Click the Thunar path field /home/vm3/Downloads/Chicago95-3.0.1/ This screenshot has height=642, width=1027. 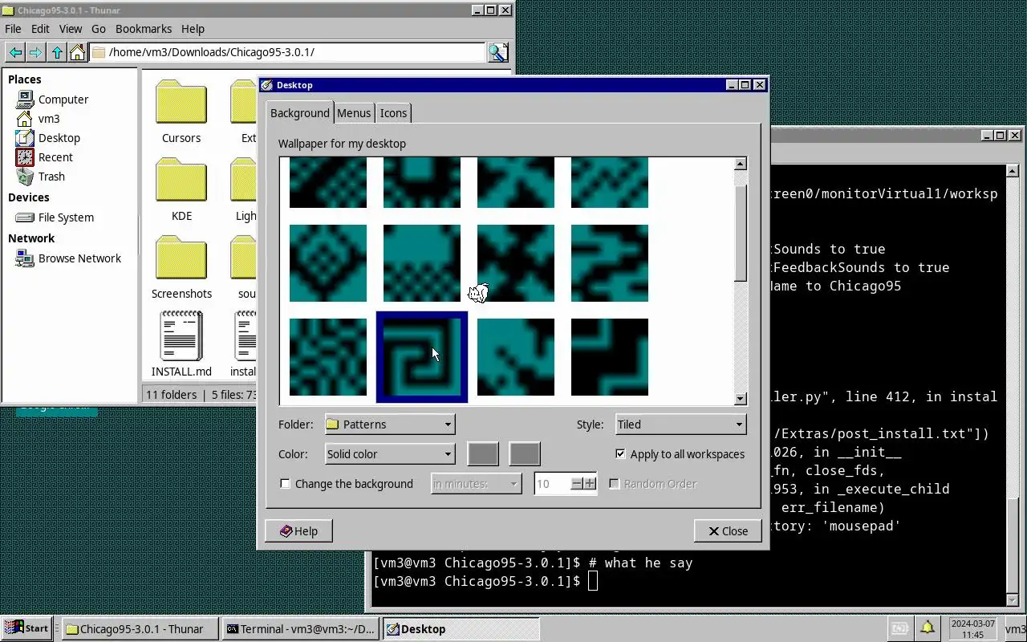(x=287, y=53)
